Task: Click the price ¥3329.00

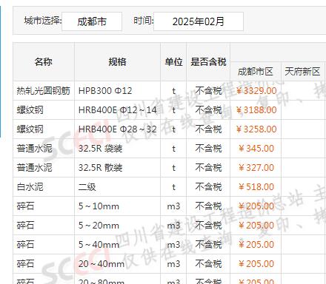Action: coord(256,91)
